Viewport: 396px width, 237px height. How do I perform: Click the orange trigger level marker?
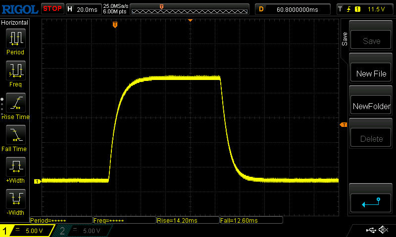pyautogui.click(x=343, y=125)
